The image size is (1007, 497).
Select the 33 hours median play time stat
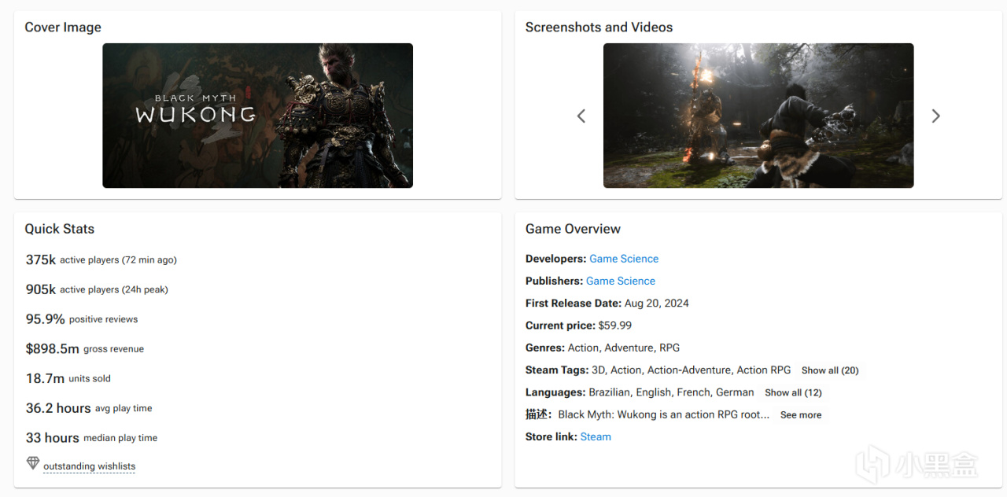click(x=91, y=438)
